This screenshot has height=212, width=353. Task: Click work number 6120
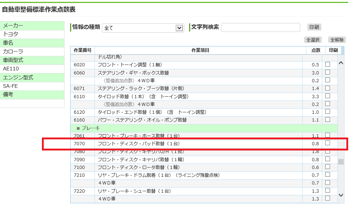(x=79, y=112)
